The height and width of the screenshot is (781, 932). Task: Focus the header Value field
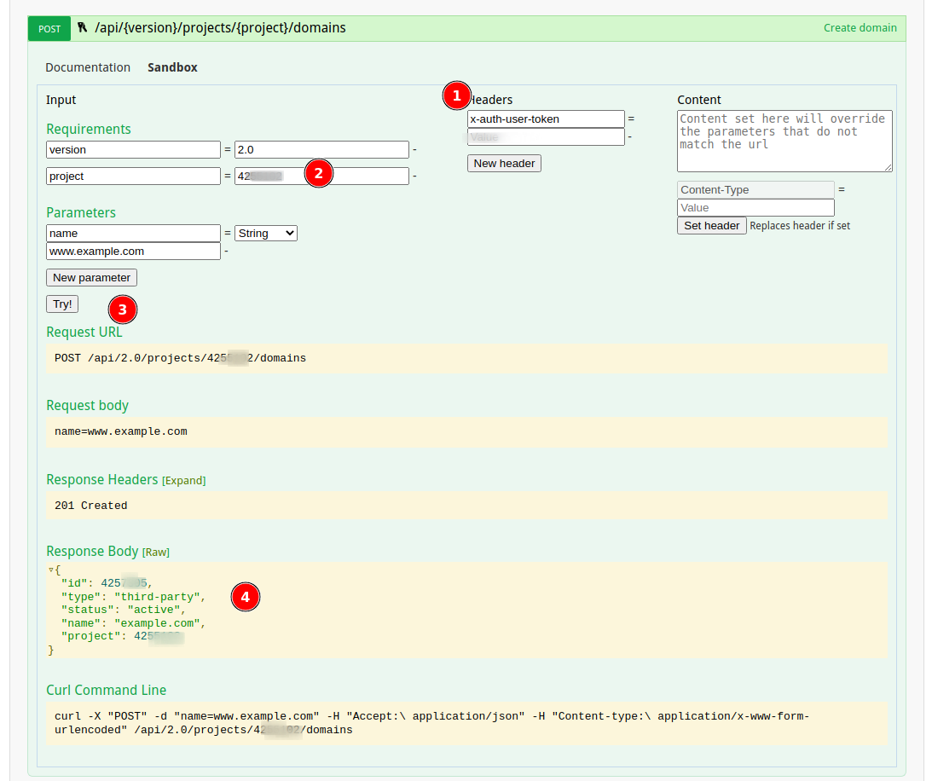546,136
